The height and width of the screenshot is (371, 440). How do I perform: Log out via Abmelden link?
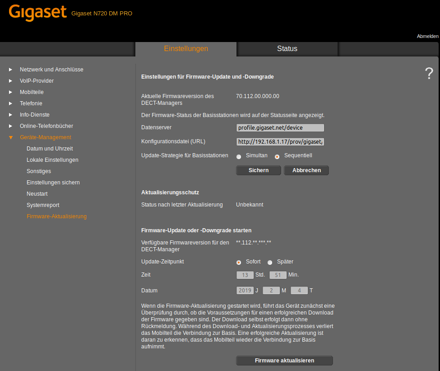427,36
